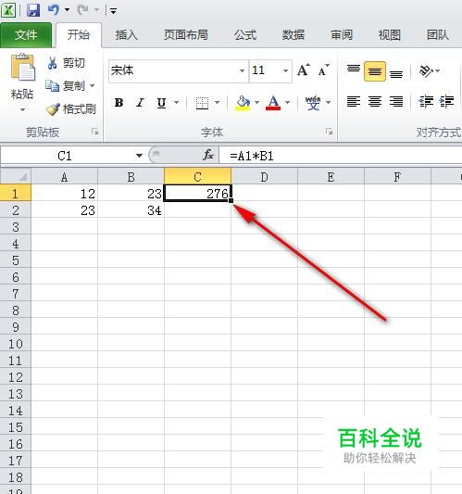Screen dimensions: 462x494
Task: Open the 页面布局 ribbon tab
Action: pos(186,34)
